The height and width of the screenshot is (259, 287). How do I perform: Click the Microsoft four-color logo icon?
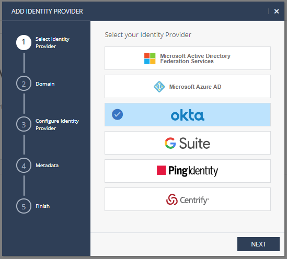coord(150,58)
